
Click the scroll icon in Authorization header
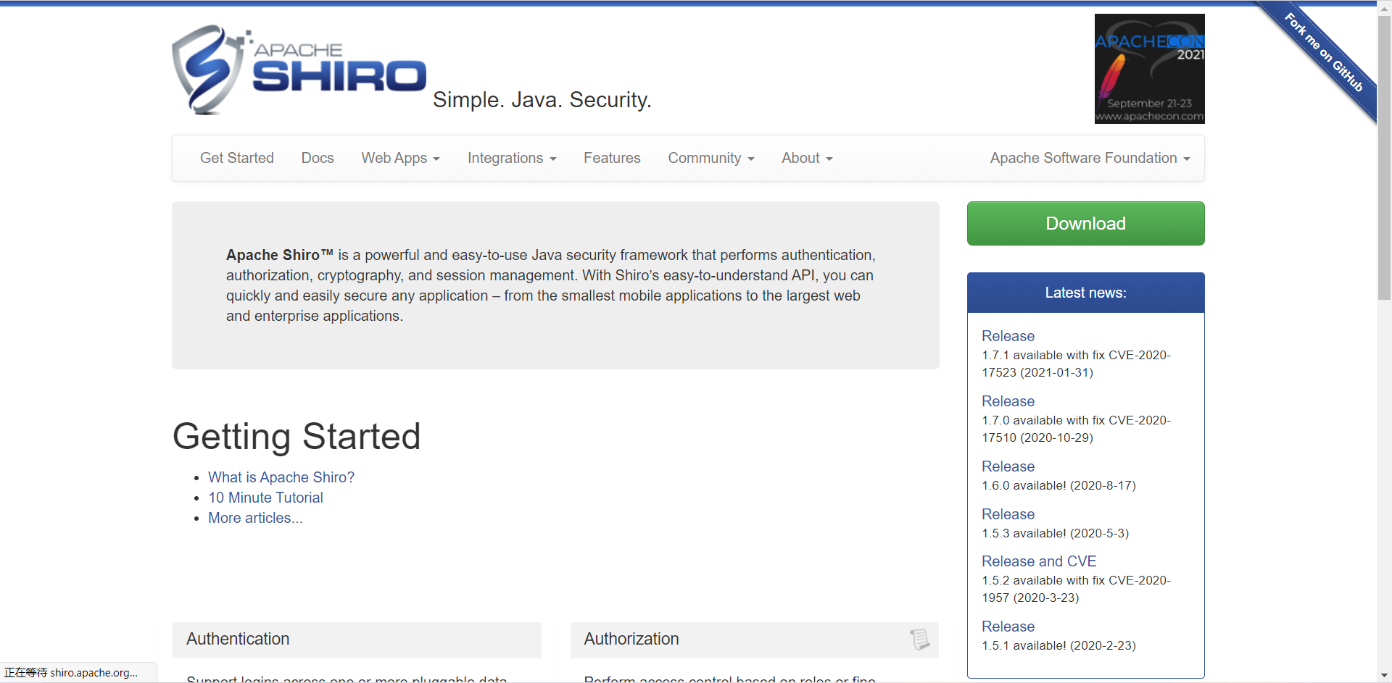[919, 639]
